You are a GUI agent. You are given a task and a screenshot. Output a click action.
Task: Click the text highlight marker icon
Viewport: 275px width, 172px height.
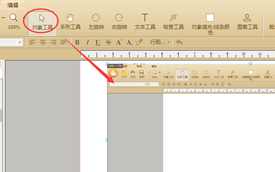pyautogui.click(x=139, y=42)
